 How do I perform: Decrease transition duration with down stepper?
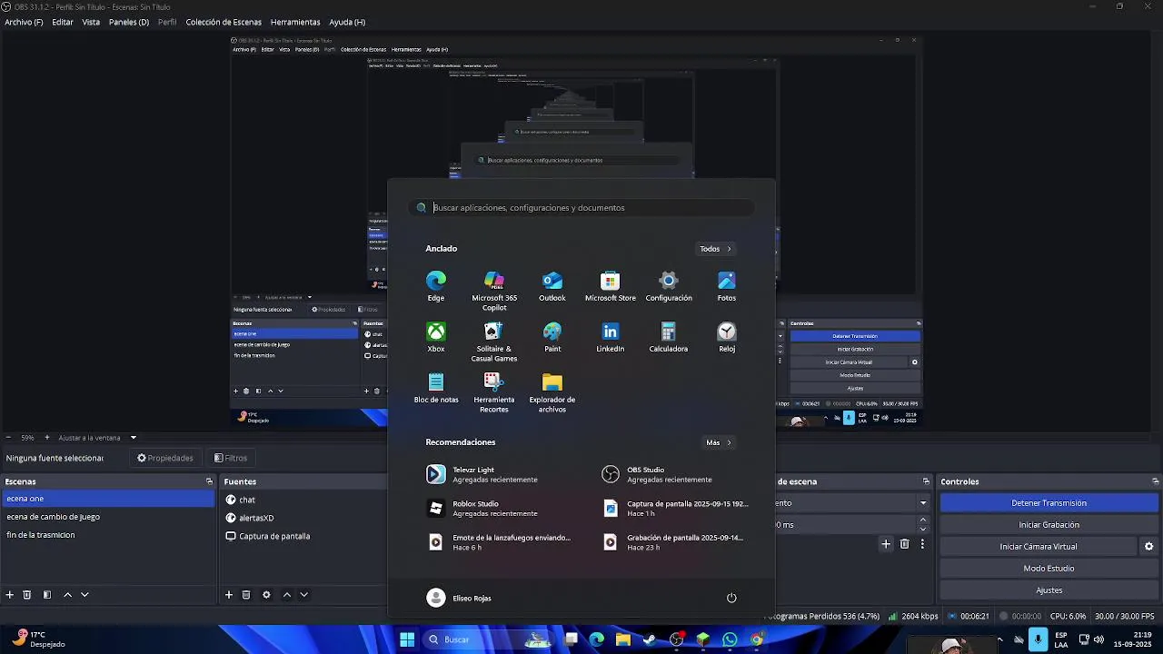923,530
